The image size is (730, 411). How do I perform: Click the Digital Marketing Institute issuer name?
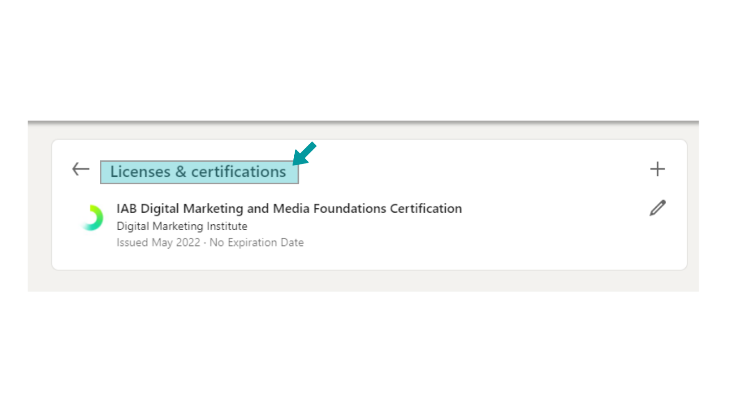[181, 226]
